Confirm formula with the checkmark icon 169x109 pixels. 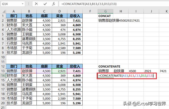pos(45,4)
